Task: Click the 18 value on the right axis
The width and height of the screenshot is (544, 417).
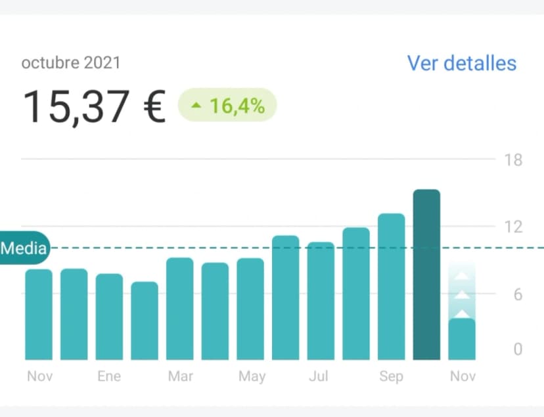Action: click(514, 160)
